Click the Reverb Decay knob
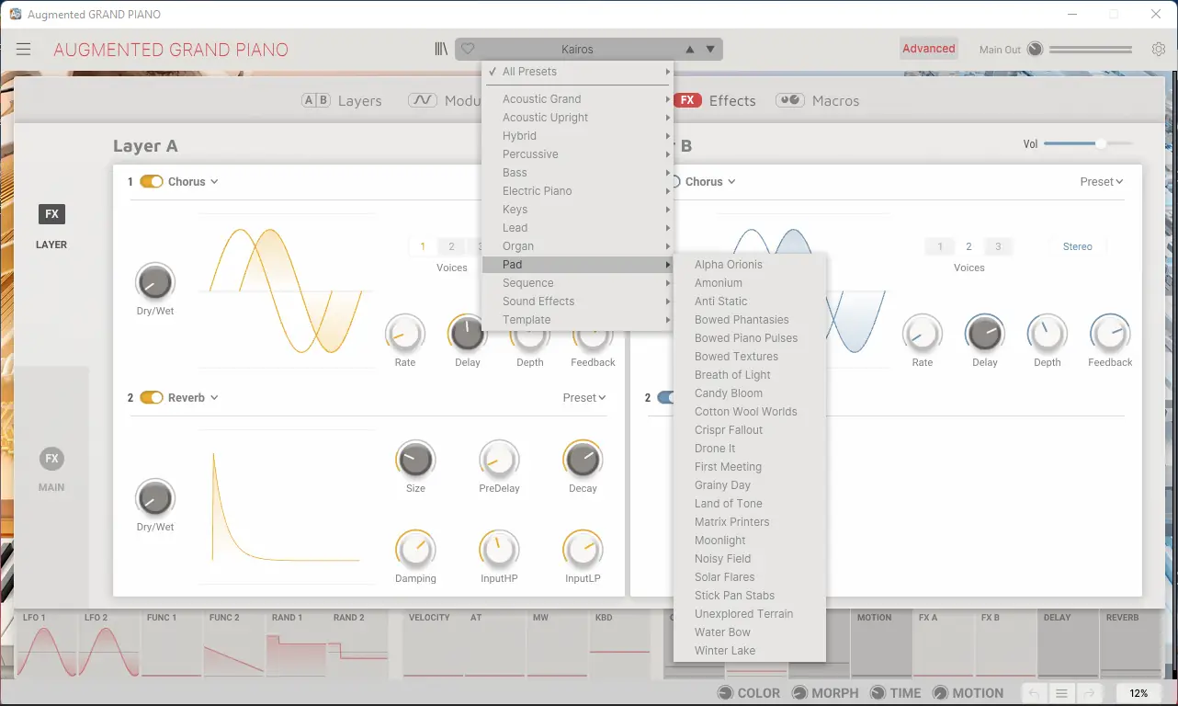 583,459
